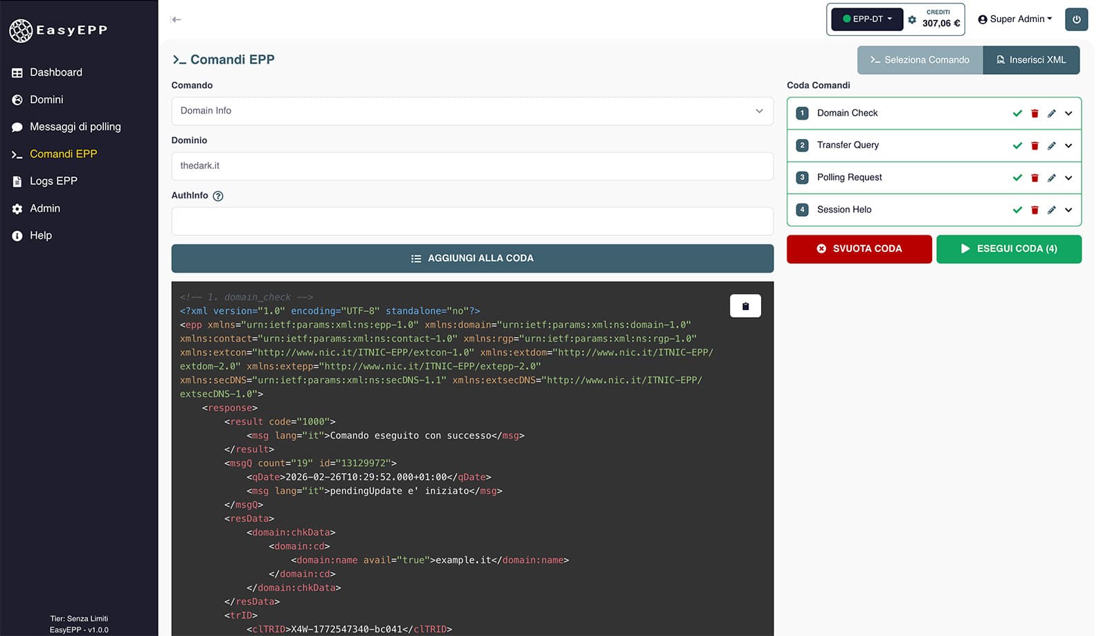Copy XML output with clipboard icon
Image resolution: width=1108 pixels, height=636 pixels.
pyautogui.click(x=745, y=306)
